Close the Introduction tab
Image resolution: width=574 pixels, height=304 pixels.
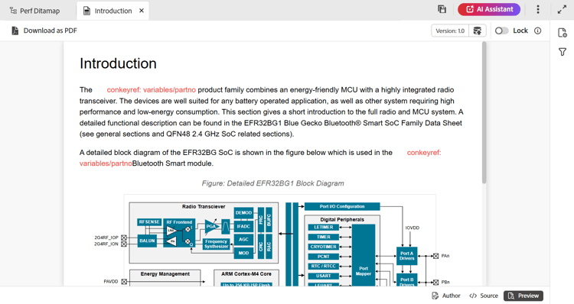pyautogui.click(x=142, y=11)
